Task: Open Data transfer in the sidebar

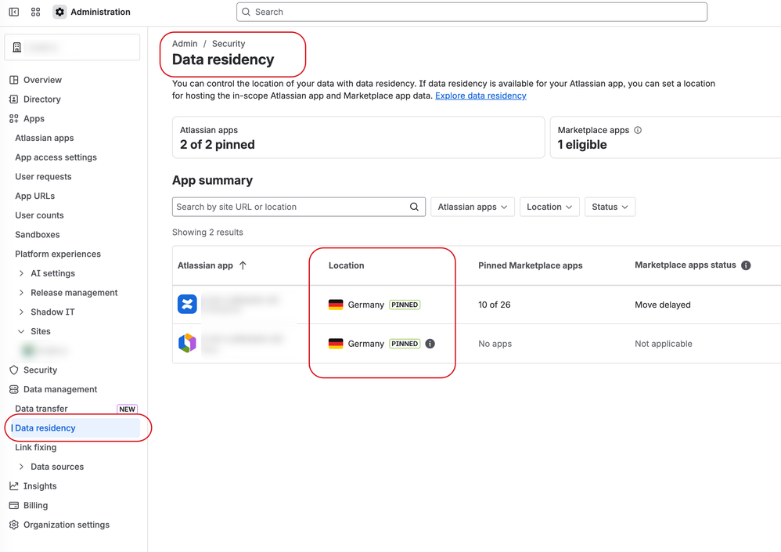Action: pos(41,409)
